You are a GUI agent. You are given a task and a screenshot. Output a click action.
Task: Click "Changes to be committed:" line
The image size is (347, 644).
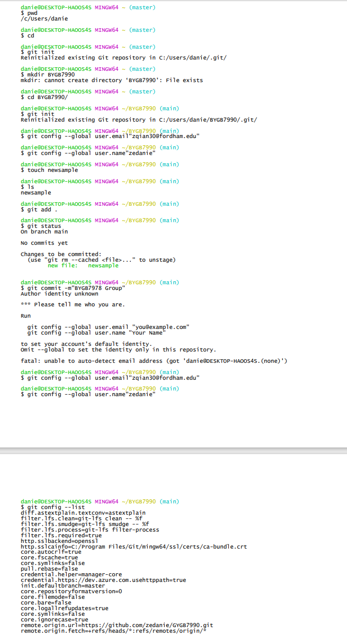coord(61,254)
